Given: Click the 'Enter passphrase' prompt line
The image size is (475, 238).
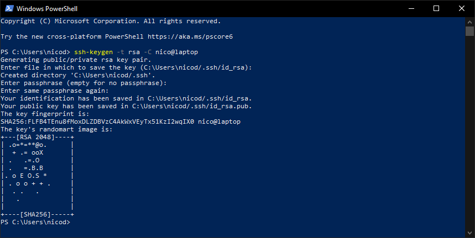Looking at the screenshot, I should (83, 83).
